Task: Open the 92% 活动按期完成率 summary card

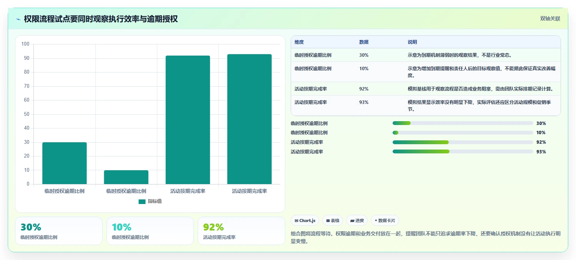Action: click(x=241, y=231)
